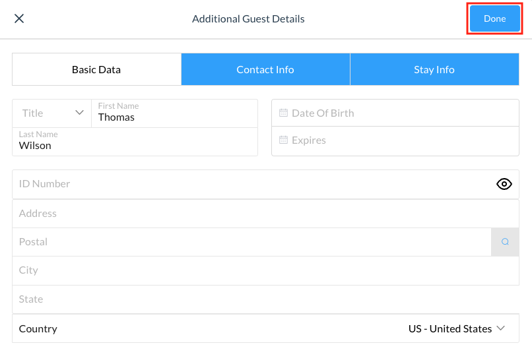Open the Contact Info tab
Screen dimensions: 532x364
(x=265, y=69)
